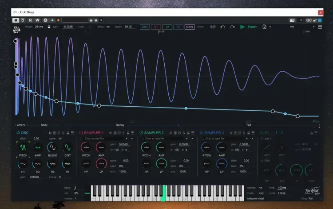Select the Decay envelope segment label

pos(120,125)
